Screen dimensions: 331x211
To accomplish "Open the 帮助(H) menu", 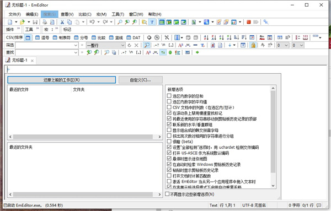I will (x=154, y=14).
